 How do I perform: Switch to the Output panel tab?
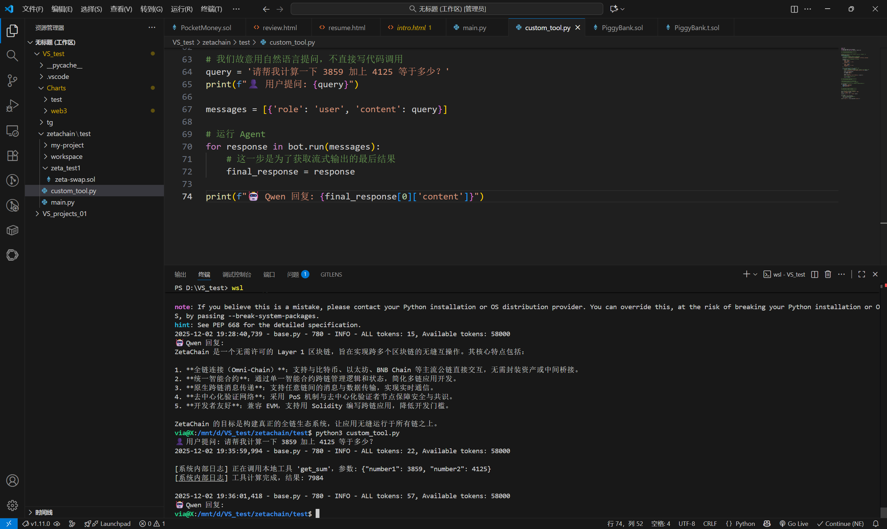(181, 274)
